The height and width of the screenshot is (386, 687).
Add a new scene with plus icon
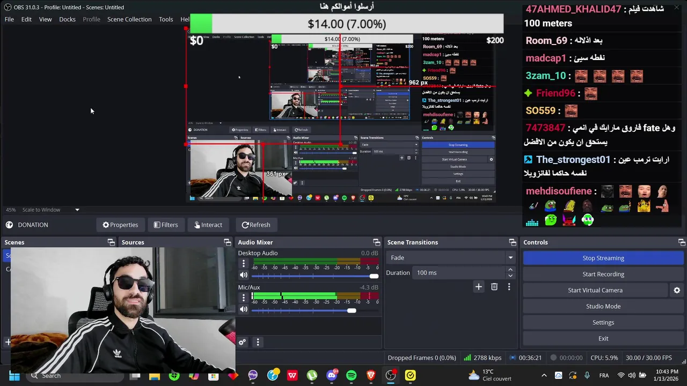[8, 342]
